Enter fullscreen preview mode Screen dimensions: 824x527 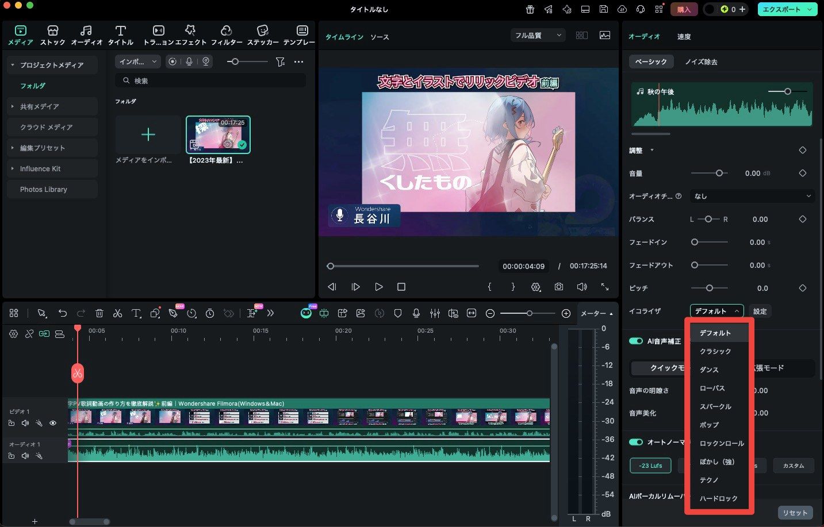point(605,287)
